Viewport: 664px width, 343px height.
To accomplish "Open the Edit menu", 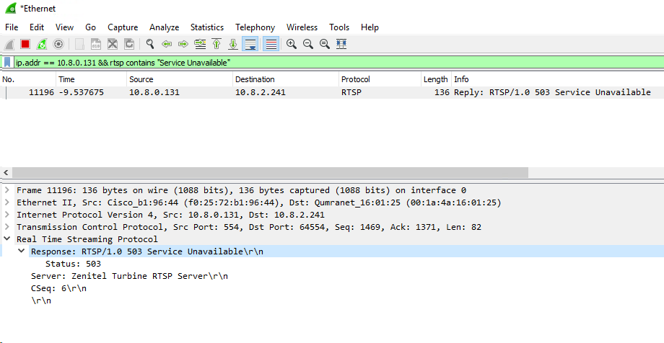I will tap(37, 27).
